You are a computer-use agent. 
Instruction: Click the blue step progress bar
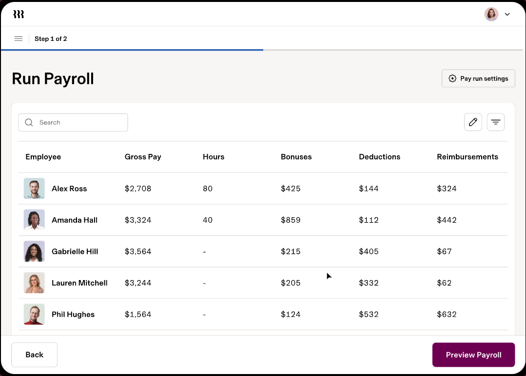click(132, 49)
